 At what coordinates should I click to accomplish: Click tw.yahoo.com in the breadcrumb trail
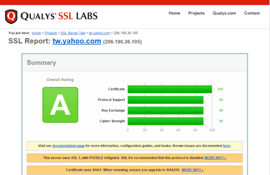(99, 33)
